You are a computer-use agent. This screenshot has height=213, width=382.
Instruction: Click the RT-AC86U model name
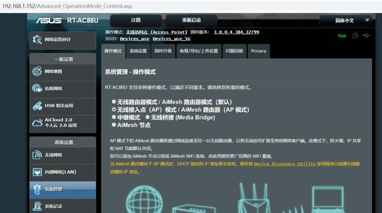click(82, 20)
